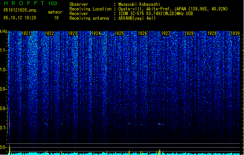Click the bright meteor echo before 1827
Image resolution: width=244 pixels, height=155 pixels.
click(160, 124)
